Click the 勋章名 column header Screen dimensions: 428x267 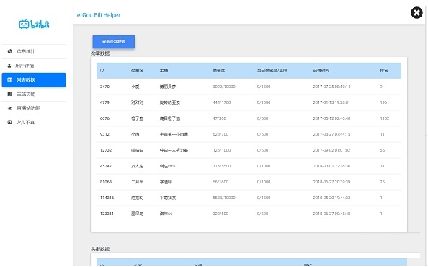tap(137, 71)
